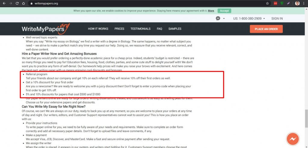Viewport: 308px width, 148px height.
Task: Open the More link in cookie notice
Action: click(211, 11)
